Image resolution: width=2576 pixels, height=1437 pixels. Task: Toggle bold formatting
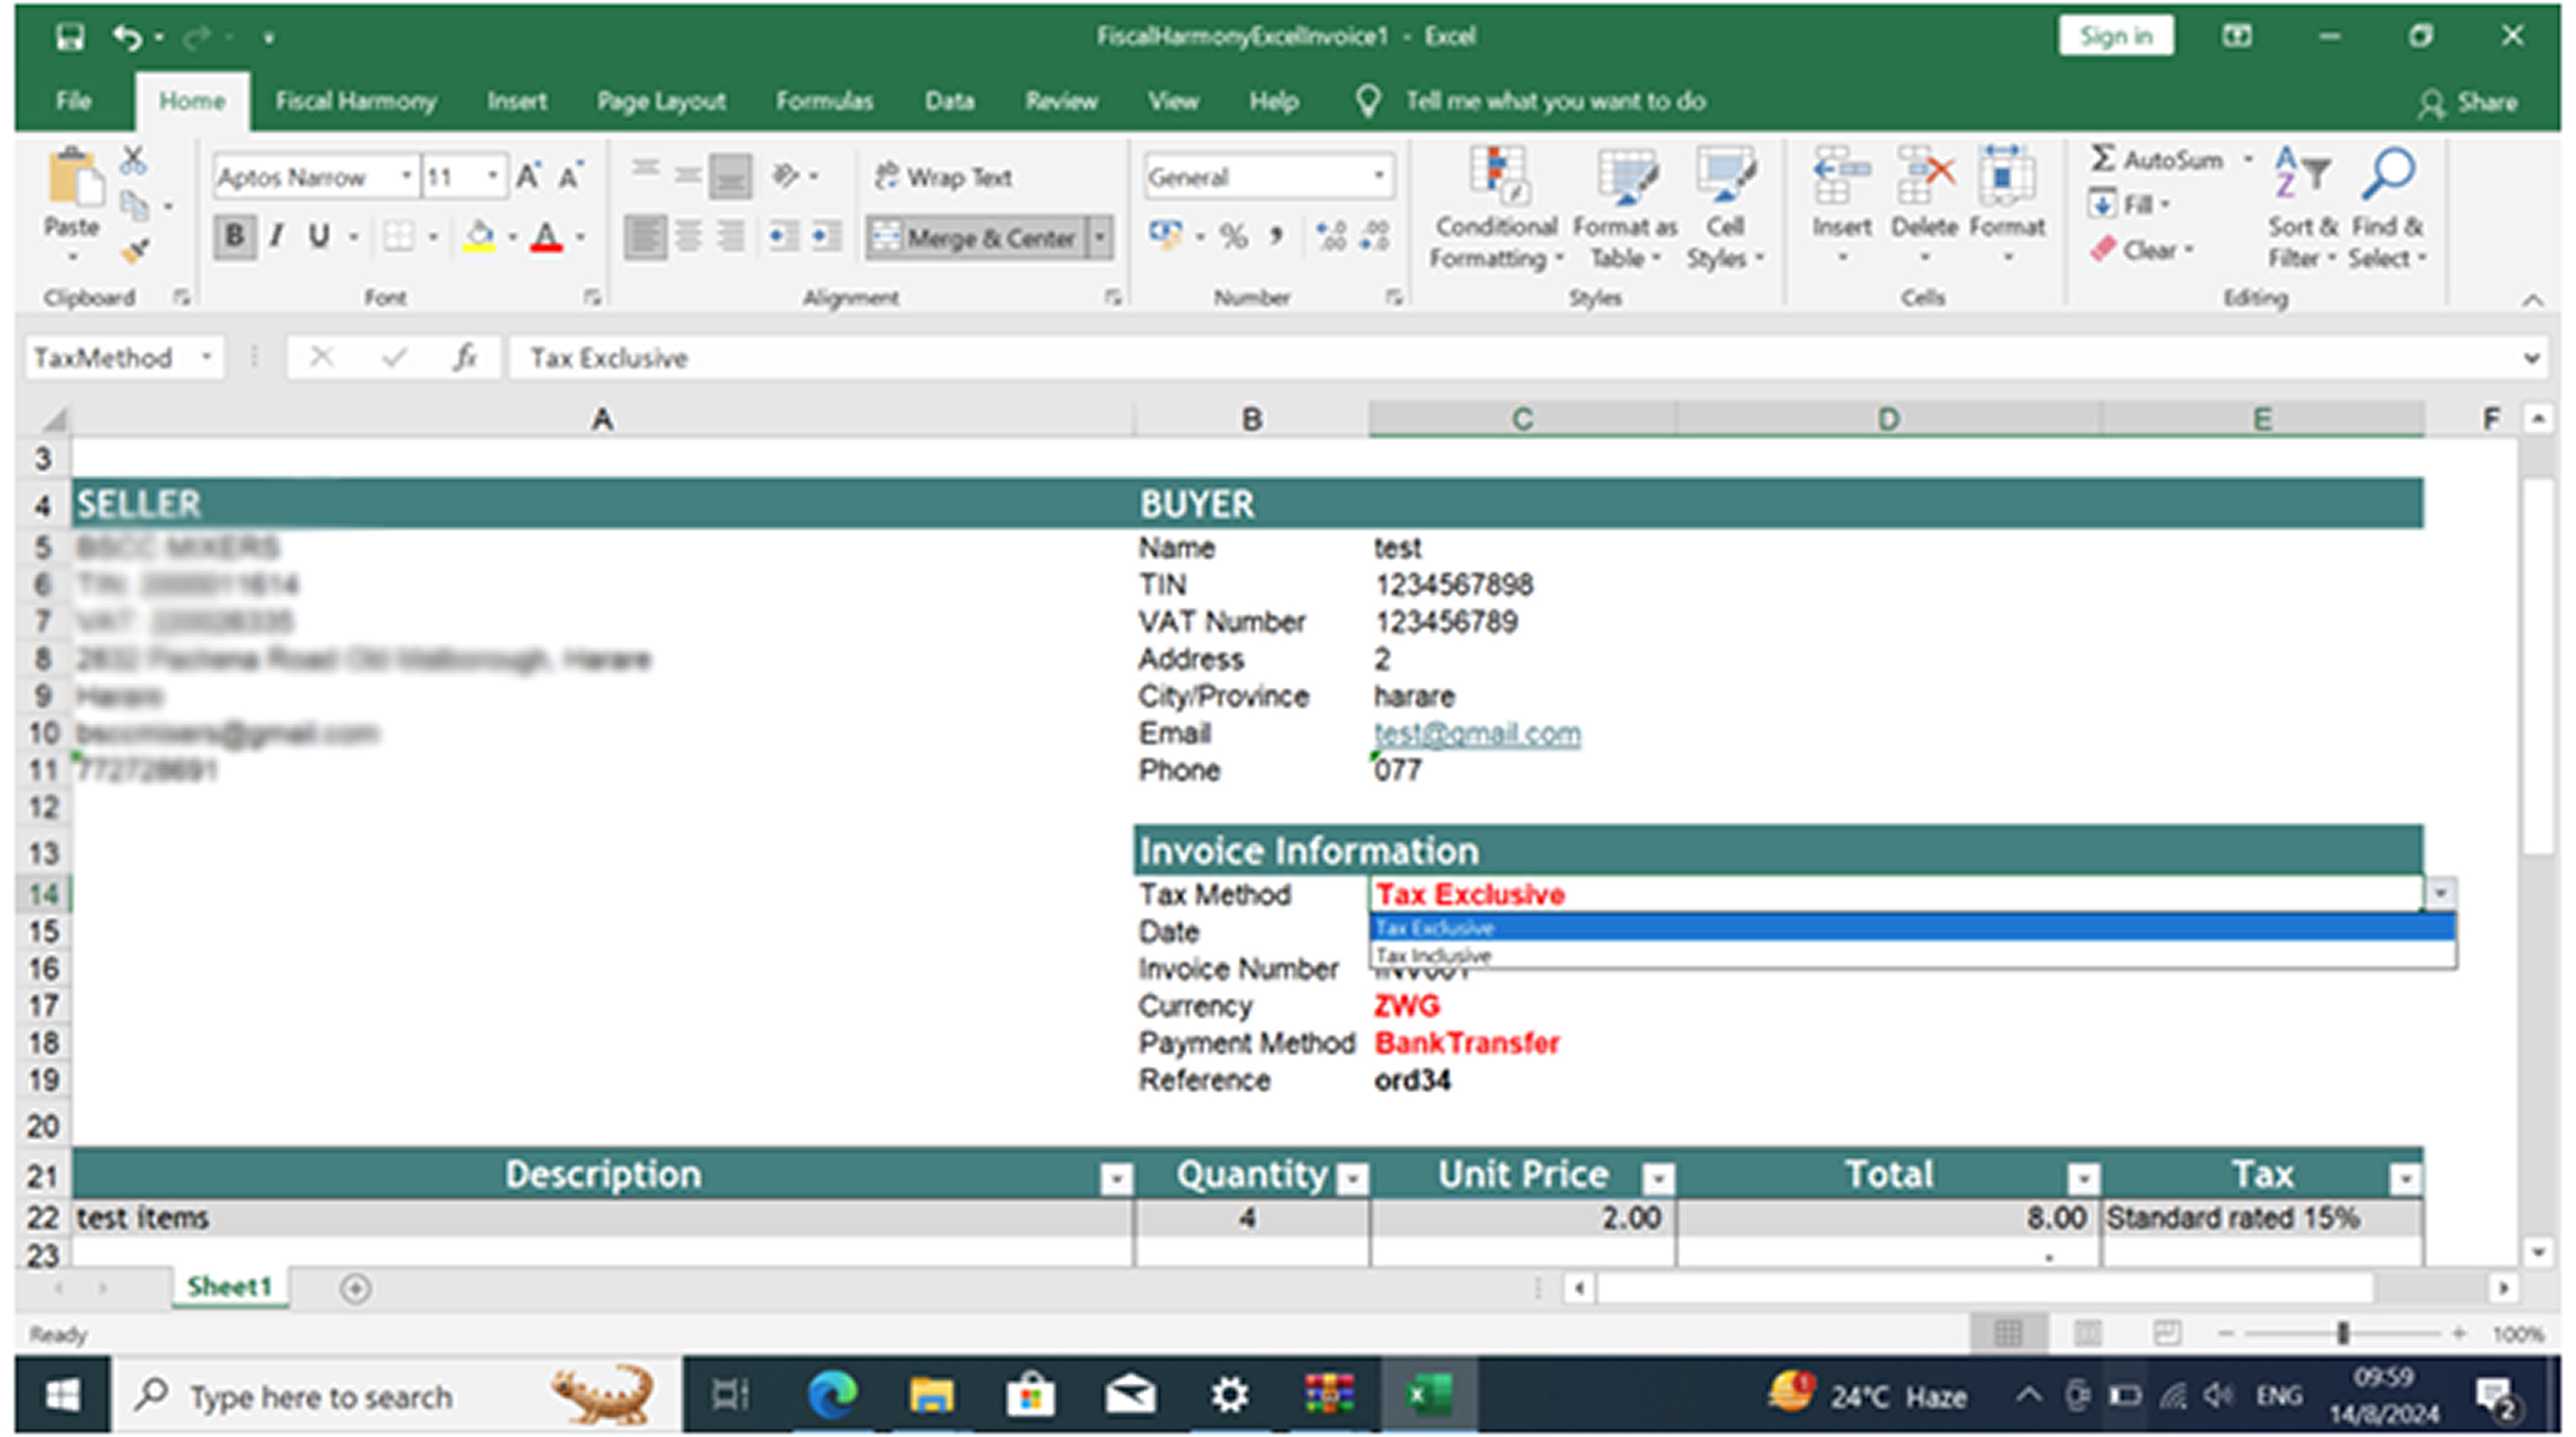233,237
